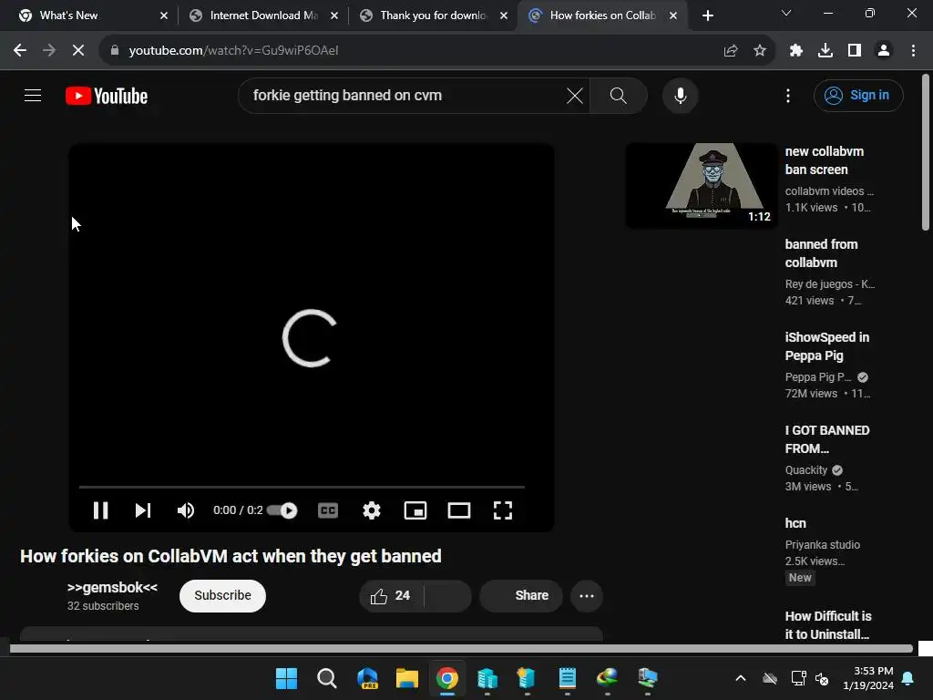Close the What's New tab

(164, 15)
